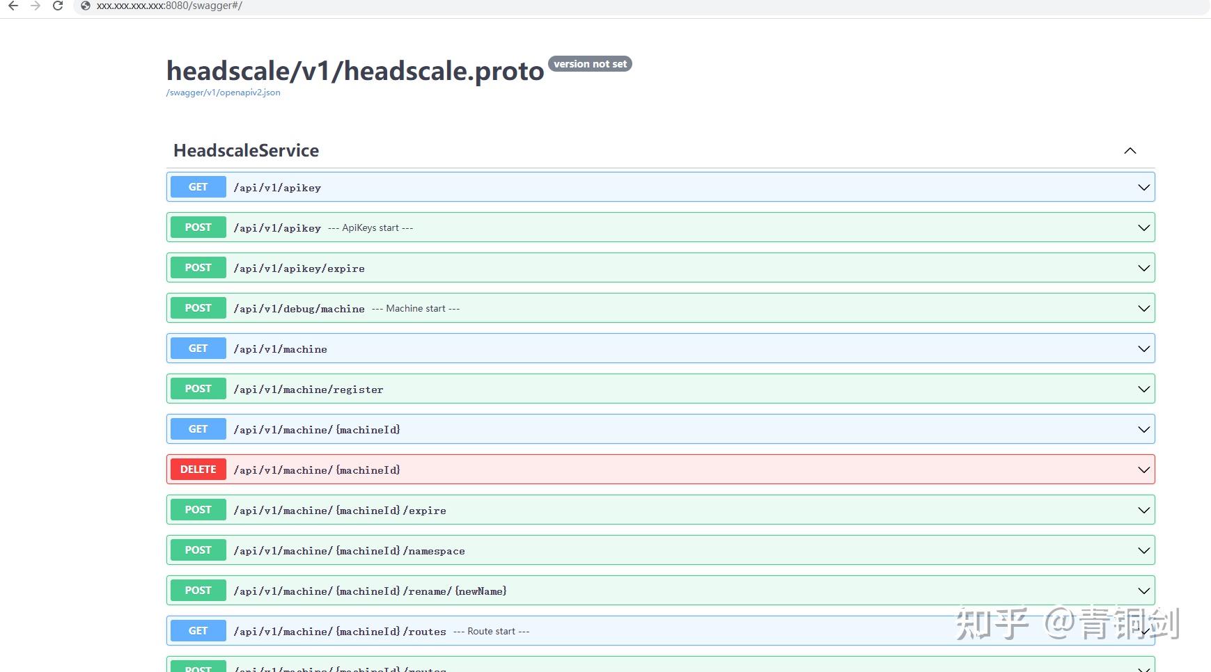The width and height of the screenshot is (1211, 672).
Task: Click GET badge for /machine/{machineId}
Action: click(198, 429)
